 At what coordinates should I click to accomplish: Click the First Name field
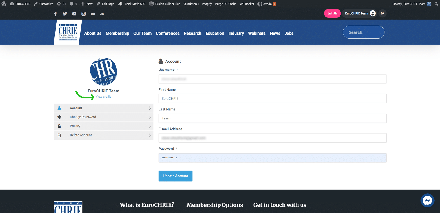coord(273,99)
